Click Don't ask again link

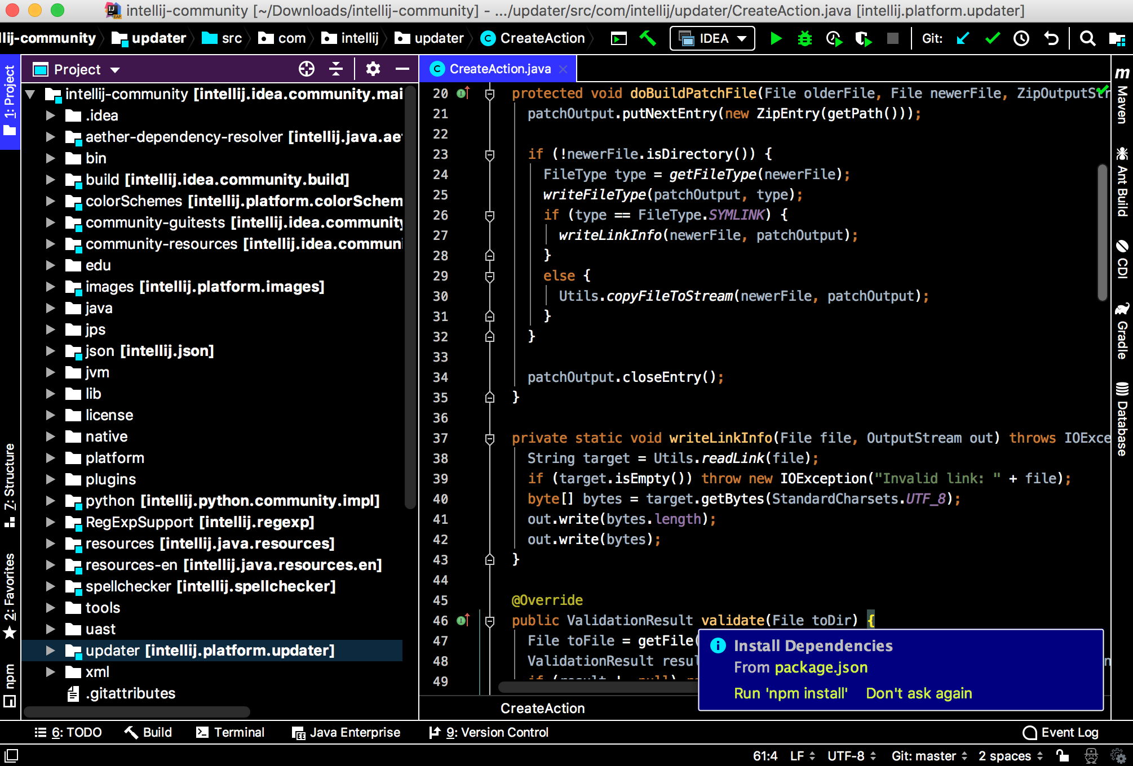click(x=919, y=693)
